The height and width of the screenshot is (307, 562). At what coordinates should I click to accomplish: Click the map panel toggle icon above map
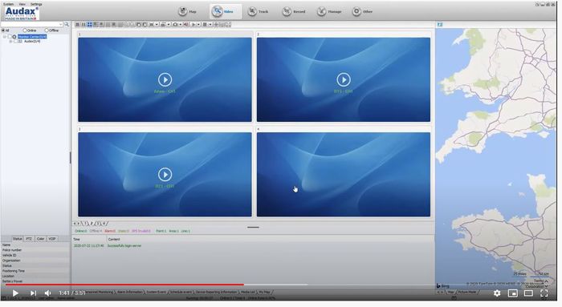click(440, 24)
